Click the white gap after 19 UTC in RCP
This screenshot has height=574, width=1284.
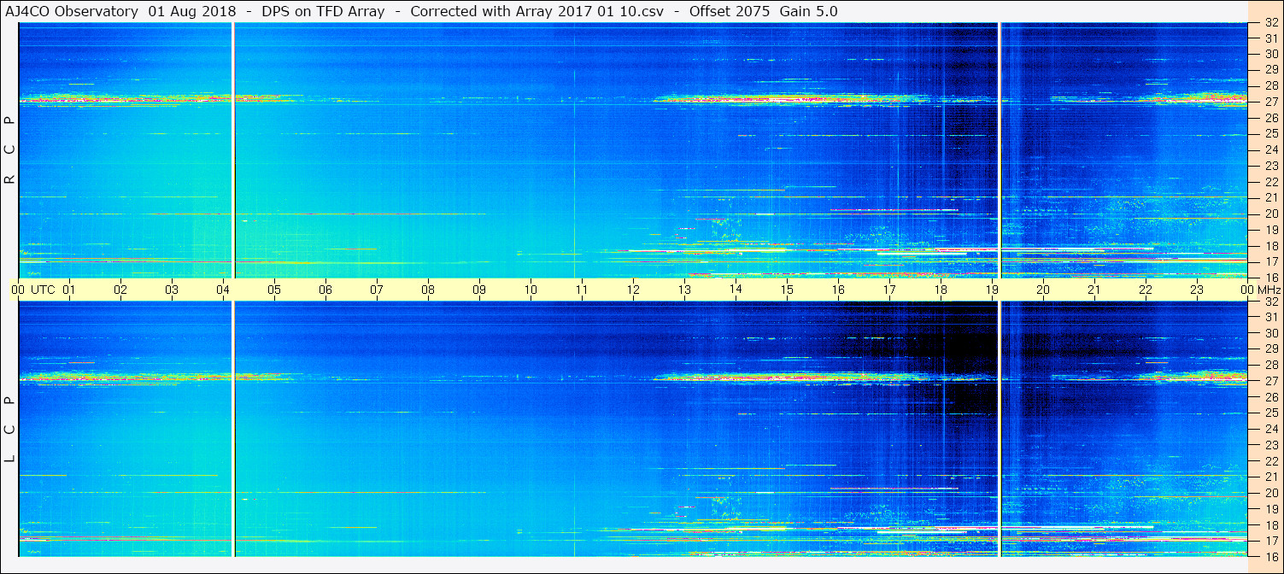pyautogui.click(x=999, y=150)
